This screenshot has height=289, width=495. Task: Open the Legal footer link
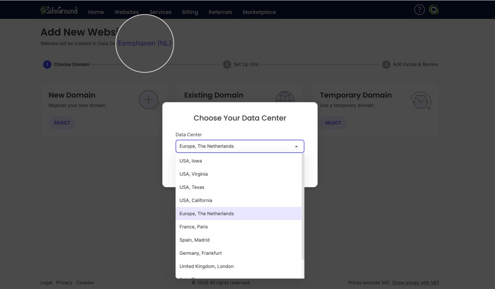coord(46,283)
